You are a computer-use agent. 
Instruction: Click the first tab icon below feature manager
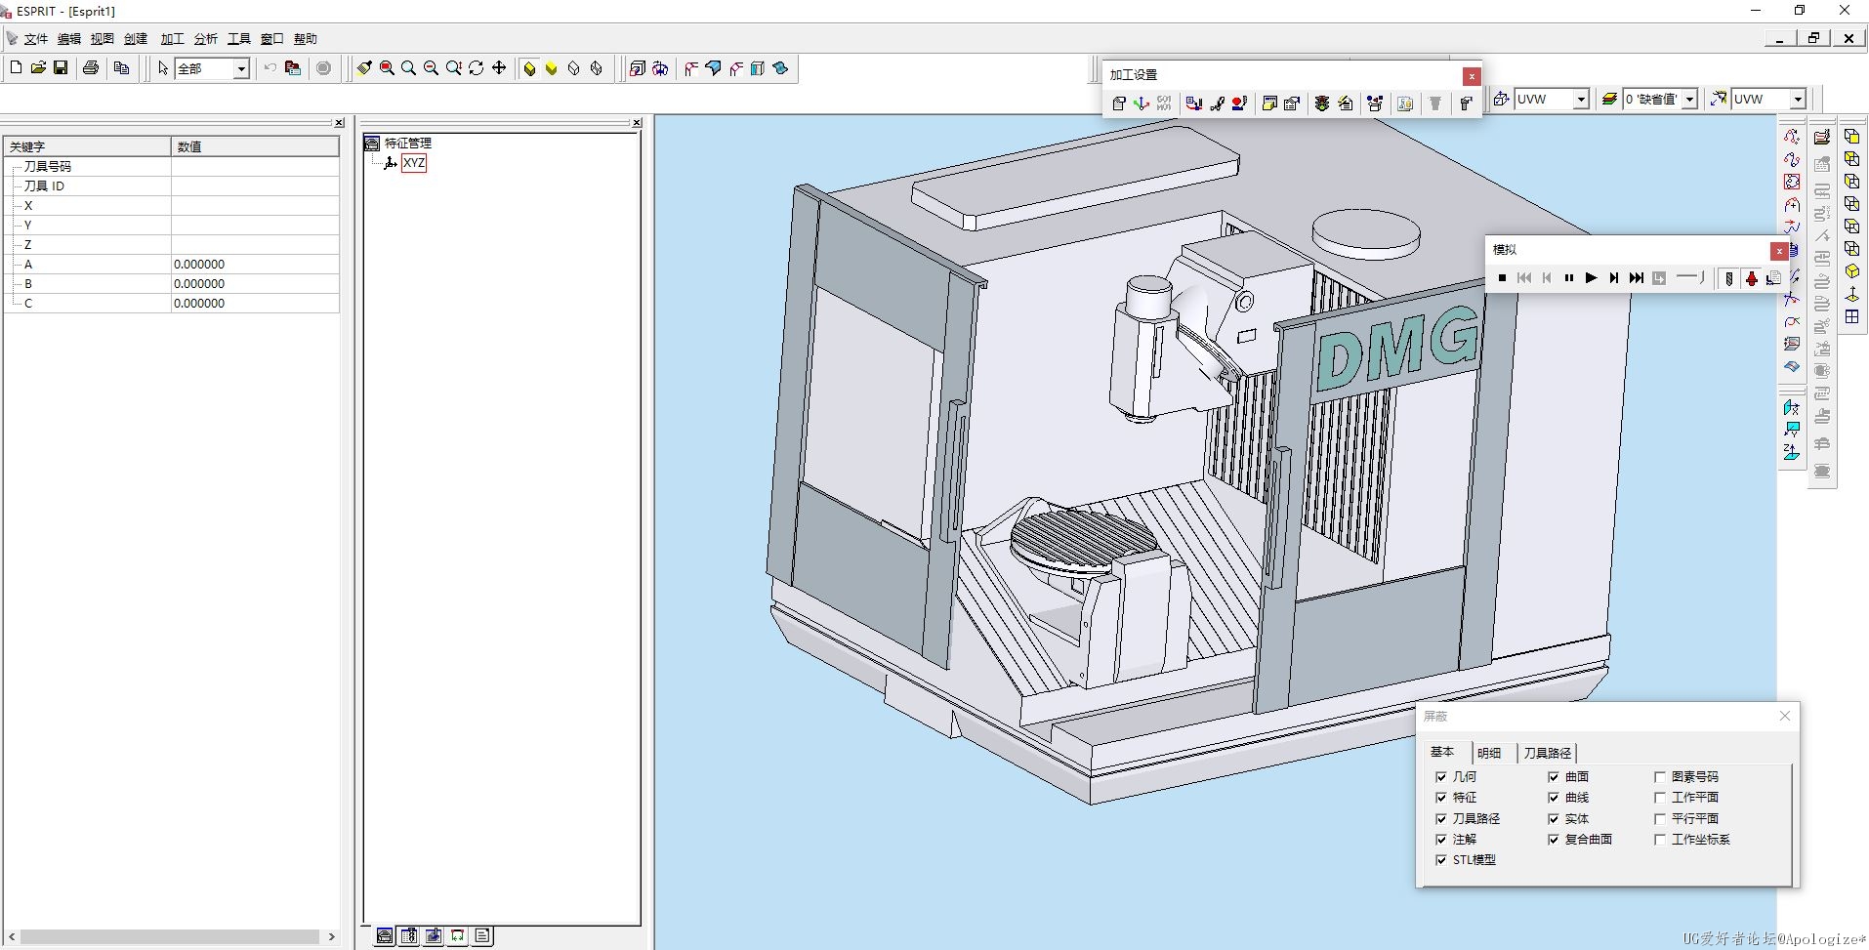[385, 935]
